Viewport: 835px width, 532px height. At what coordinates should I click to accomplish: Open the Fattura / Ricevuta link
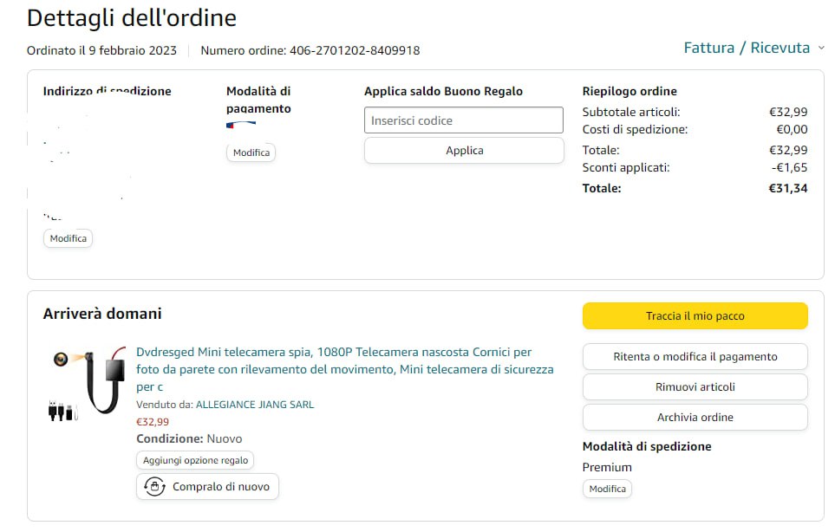(x=746, y=49)
